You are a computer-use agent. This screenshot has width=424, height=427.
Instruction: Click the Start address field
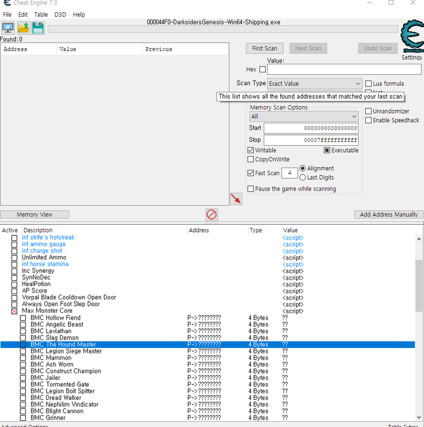pos(311,128)
